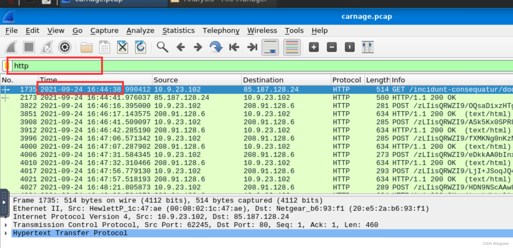Select packet number 4021
Screen dimensions: 513x248
point(257,179)
